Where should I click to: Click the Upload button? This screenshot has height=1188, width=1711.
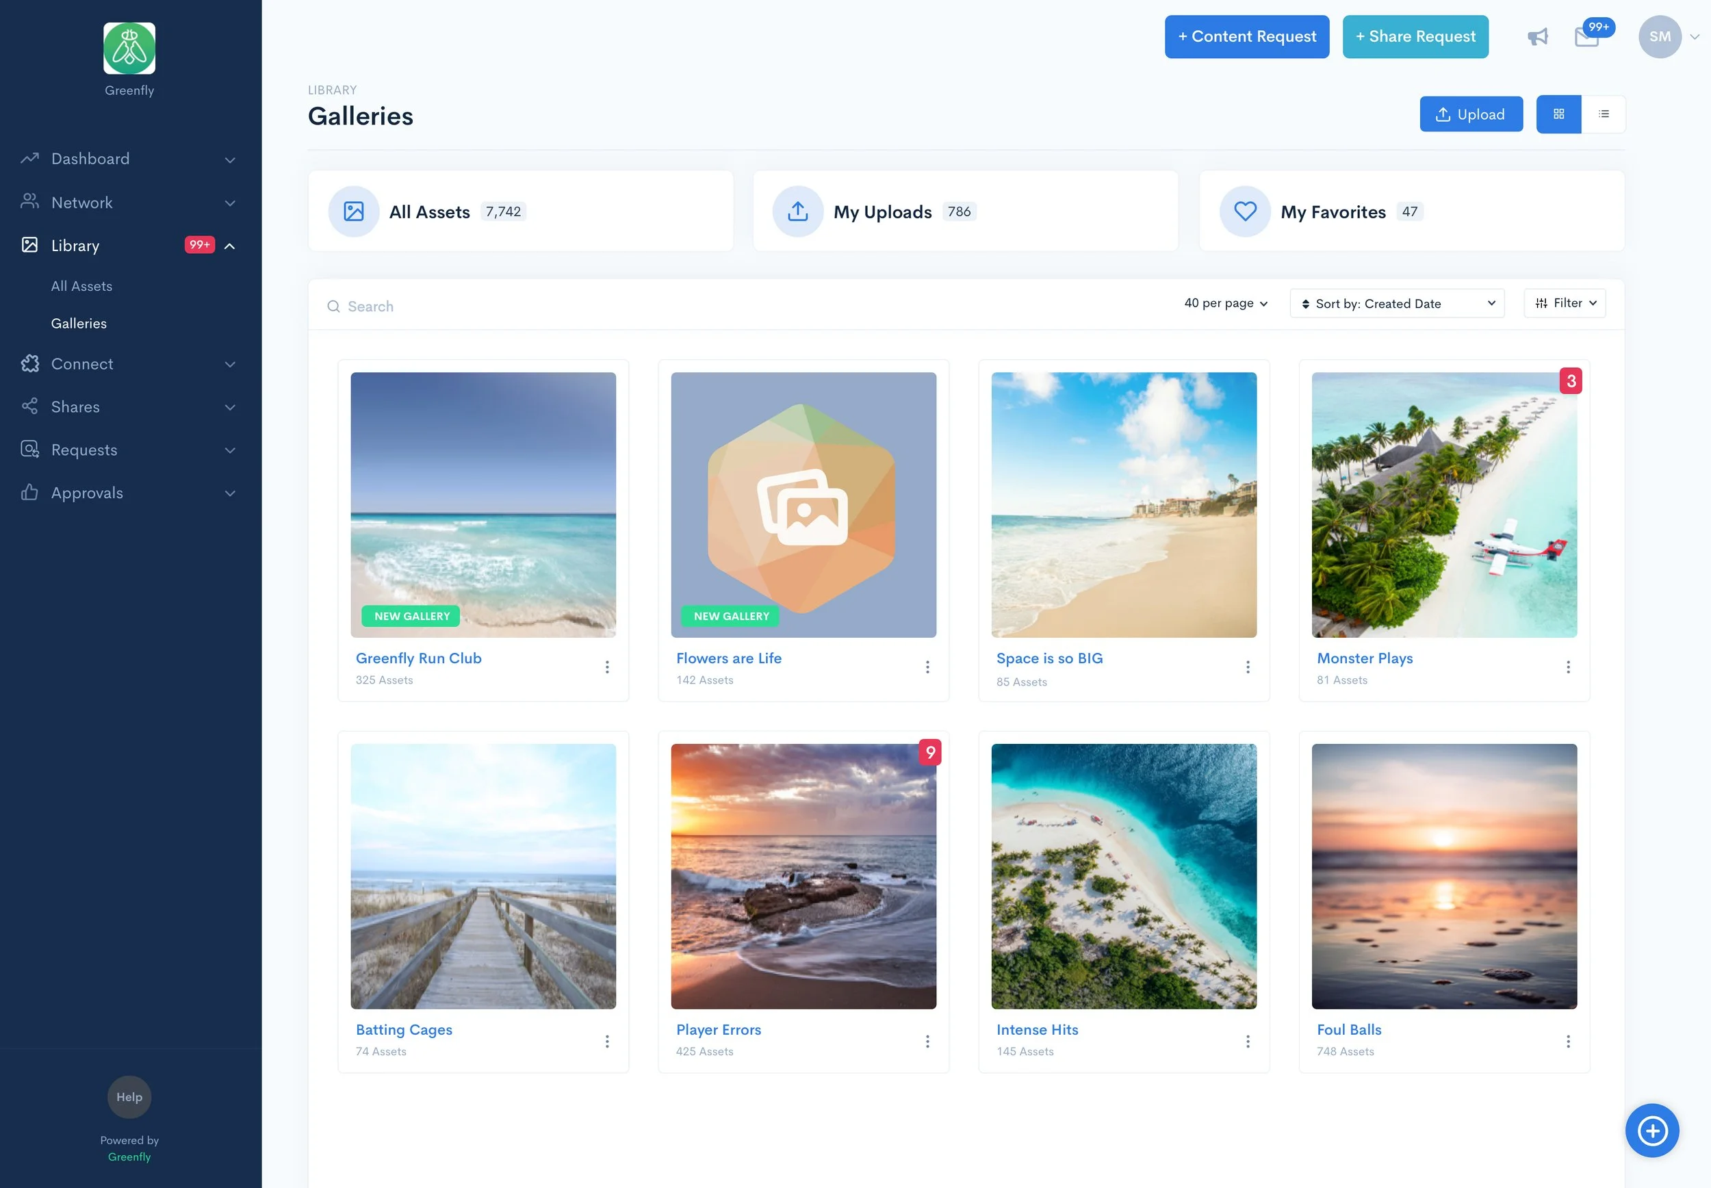coord(1470,114)
